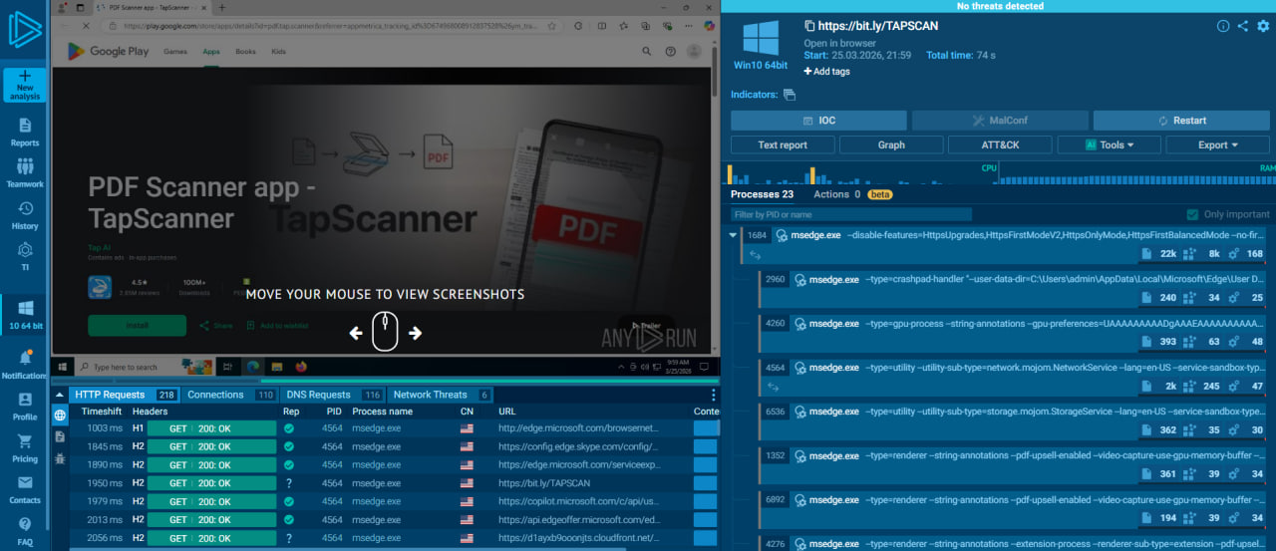This screenshot has width=1276, height=551.
Task: Collapse the msedge.exe 1684 process tree
Action: [x=735, y=236]
